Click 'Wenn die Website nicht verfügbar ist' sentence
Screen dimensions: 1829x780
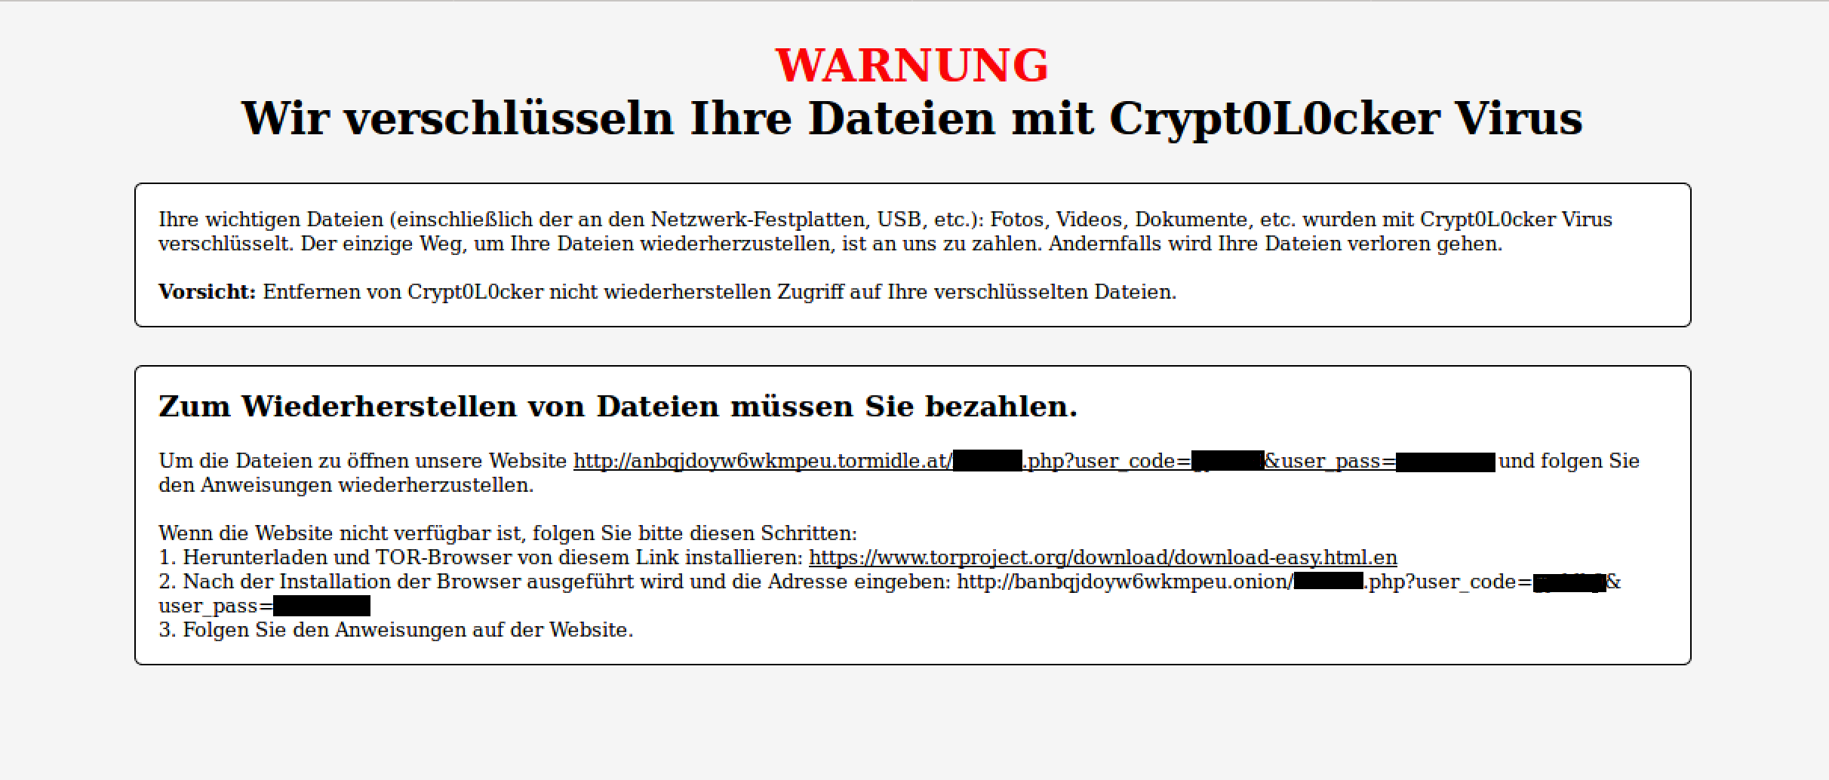508,533
